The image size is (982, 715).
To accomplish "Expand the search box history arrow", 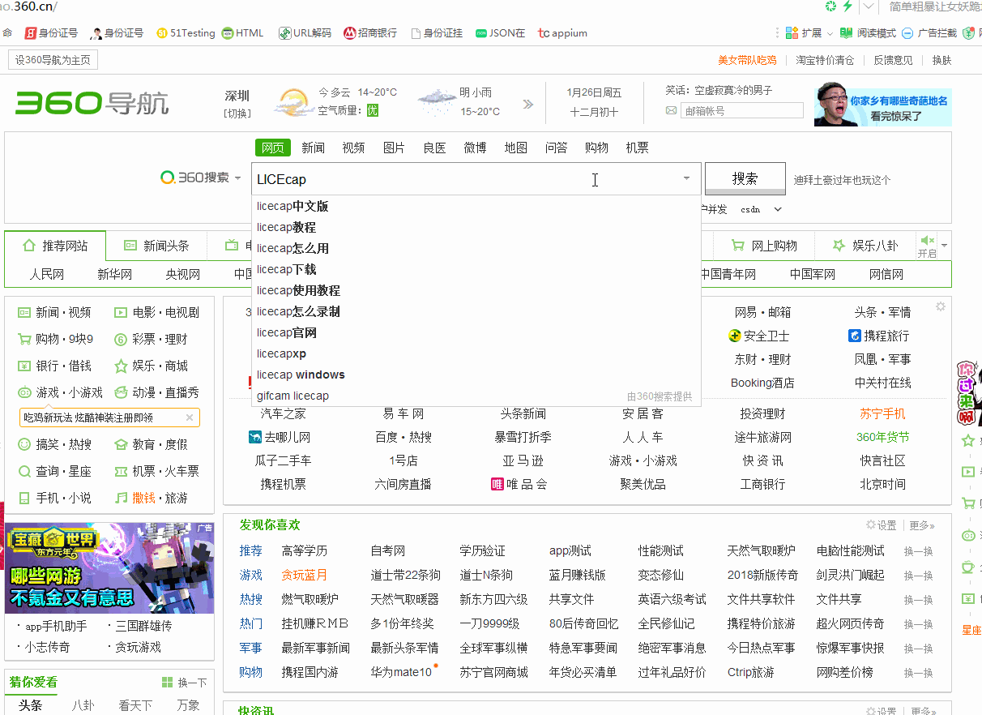I will [687, 178].
